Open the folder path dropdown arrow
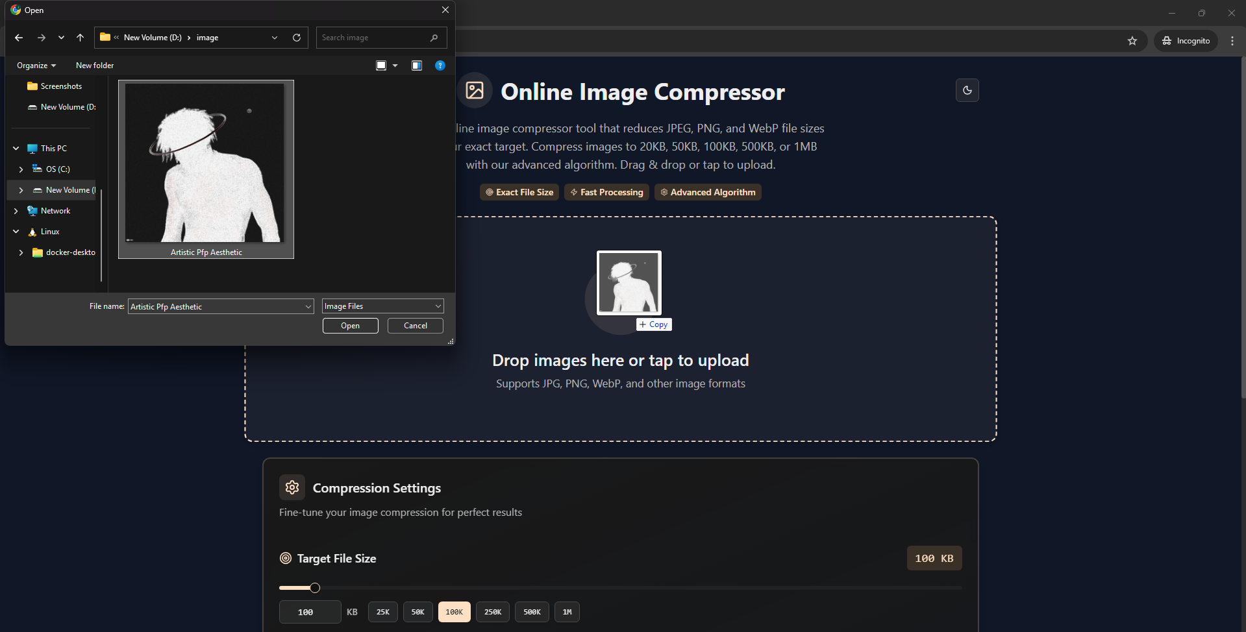Viewport: 1246px width, 632px height. click(274, 38)
